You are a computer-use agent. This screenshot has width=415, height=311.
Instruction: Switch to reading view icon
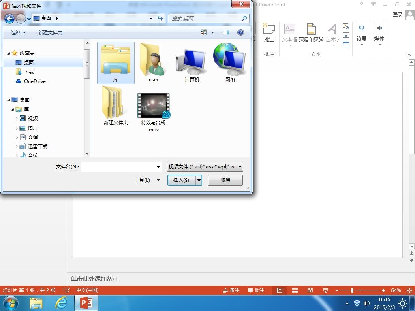(310, 290)
